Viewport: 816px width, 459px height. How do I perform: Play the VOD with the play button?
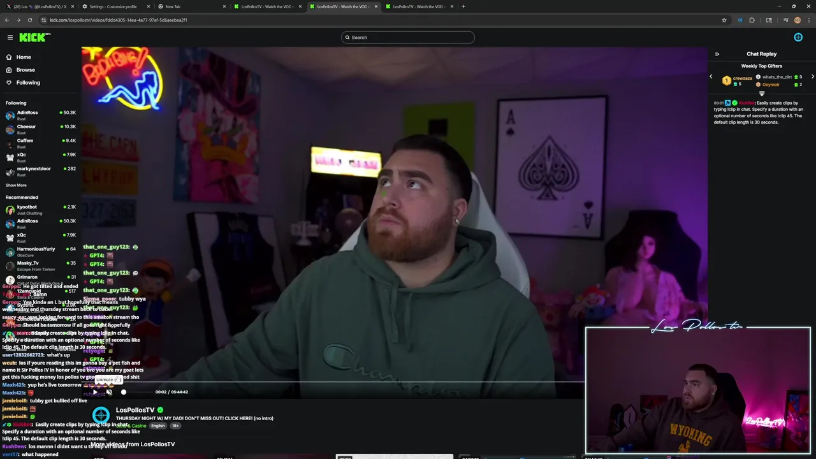click(95, 392)
